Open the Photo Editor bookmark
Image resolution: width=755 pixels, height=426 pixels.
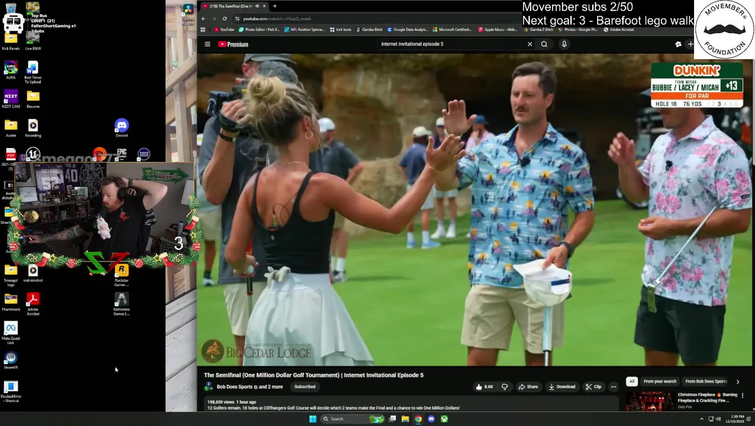click(x=259, y=29)
